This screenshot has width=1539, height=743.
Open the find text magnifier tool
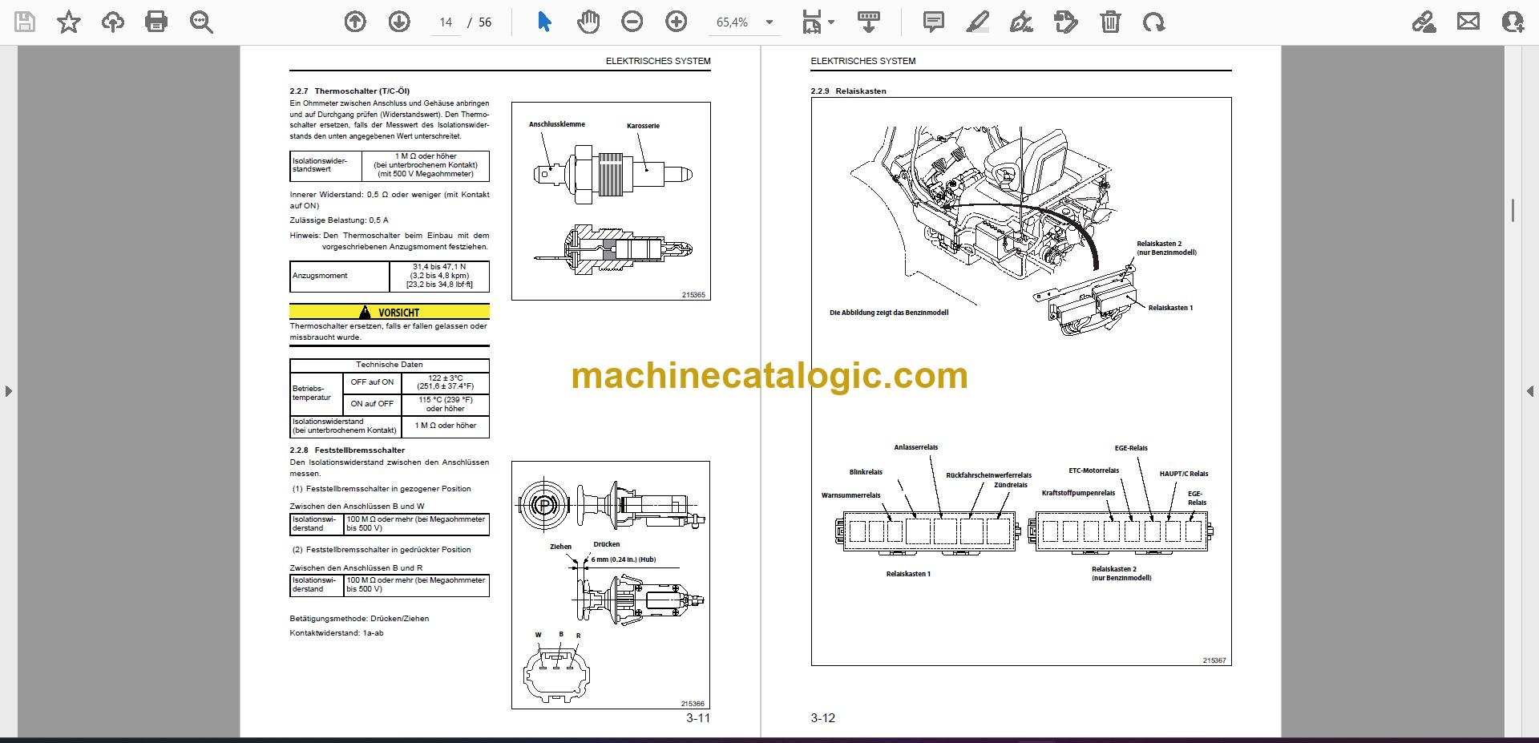click(201, 22)
